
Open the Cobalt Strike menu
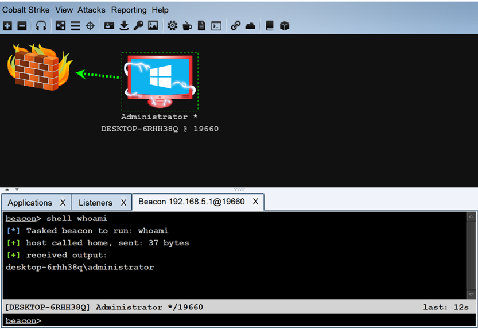[26, 10]
